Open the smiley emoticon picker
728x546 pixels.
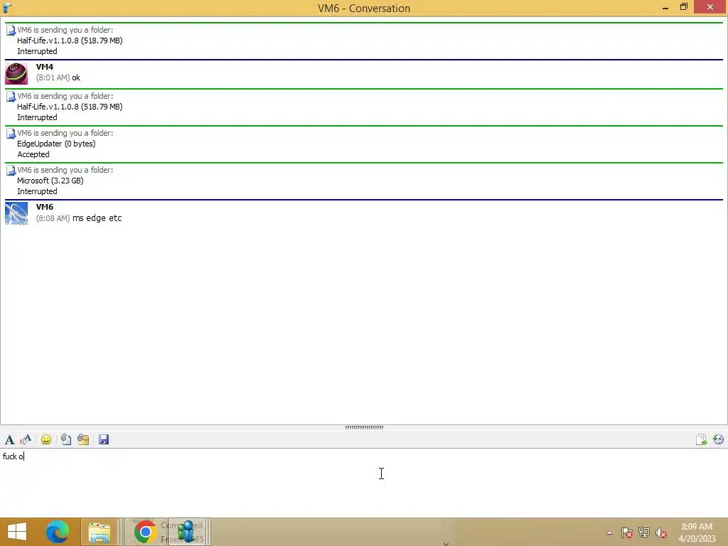tap(46, 439)
